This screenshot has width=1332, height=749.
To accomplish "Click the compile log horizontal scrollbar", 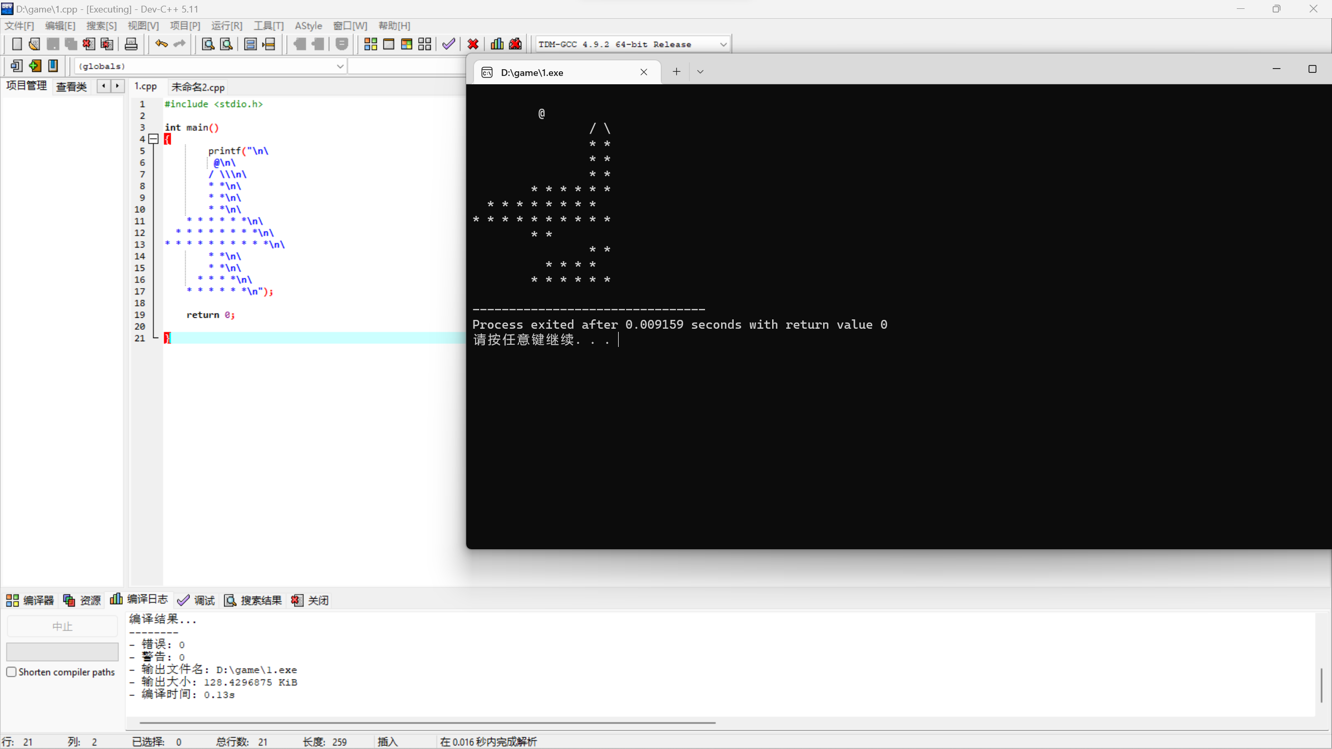I will (x=427, y=722).
